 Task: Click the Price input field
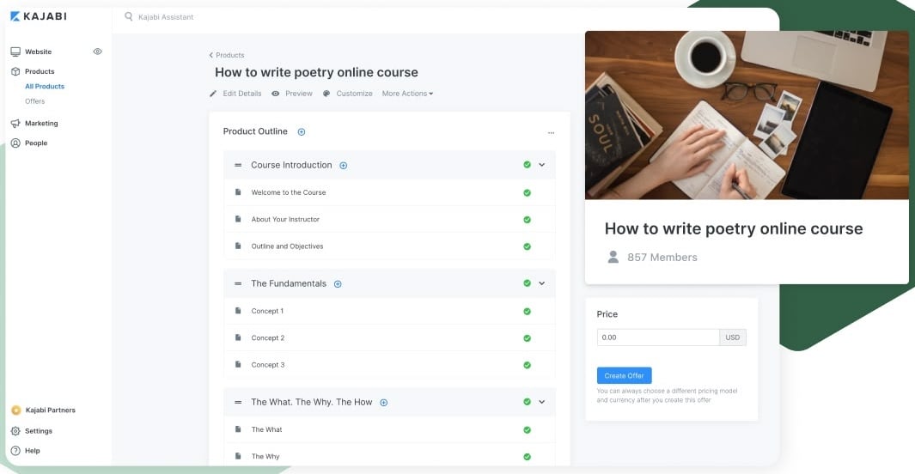[657, 337]
